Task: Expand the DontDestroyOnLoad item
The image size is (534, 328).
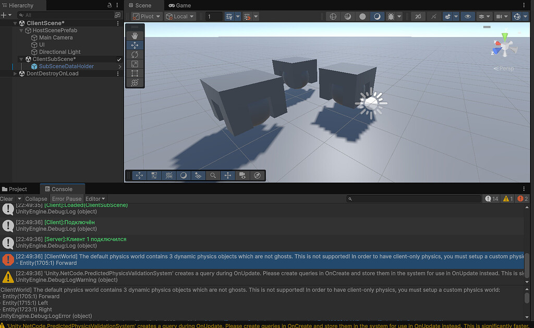Action: (x=15, y=74)
